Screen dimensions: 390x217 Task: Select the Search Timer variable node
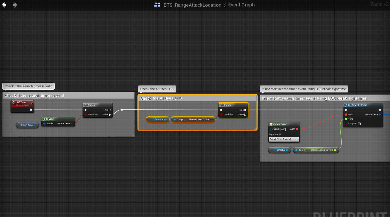(27, 125)
